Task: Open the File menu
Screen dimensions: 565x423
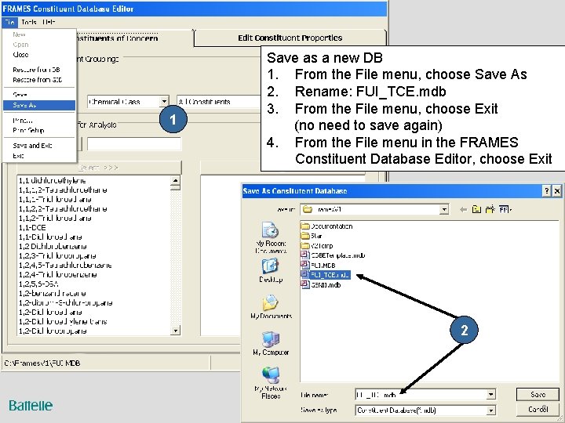Action: coord(9,22)
